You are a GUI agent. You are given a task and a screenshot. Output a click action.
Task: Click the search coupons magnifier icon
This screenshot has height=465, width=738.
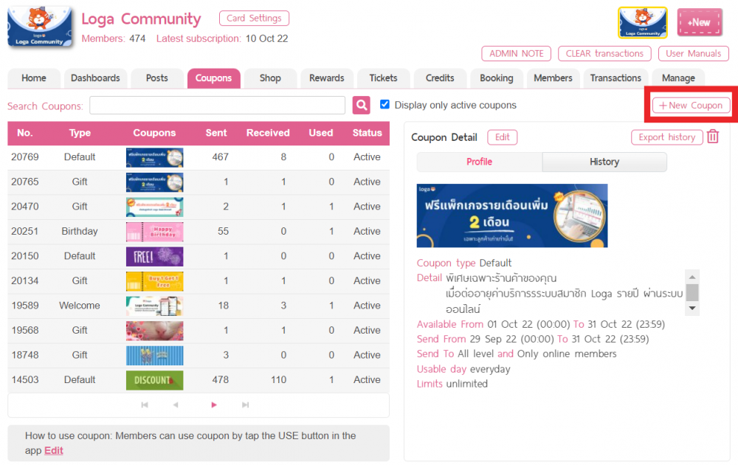[361, 105]
